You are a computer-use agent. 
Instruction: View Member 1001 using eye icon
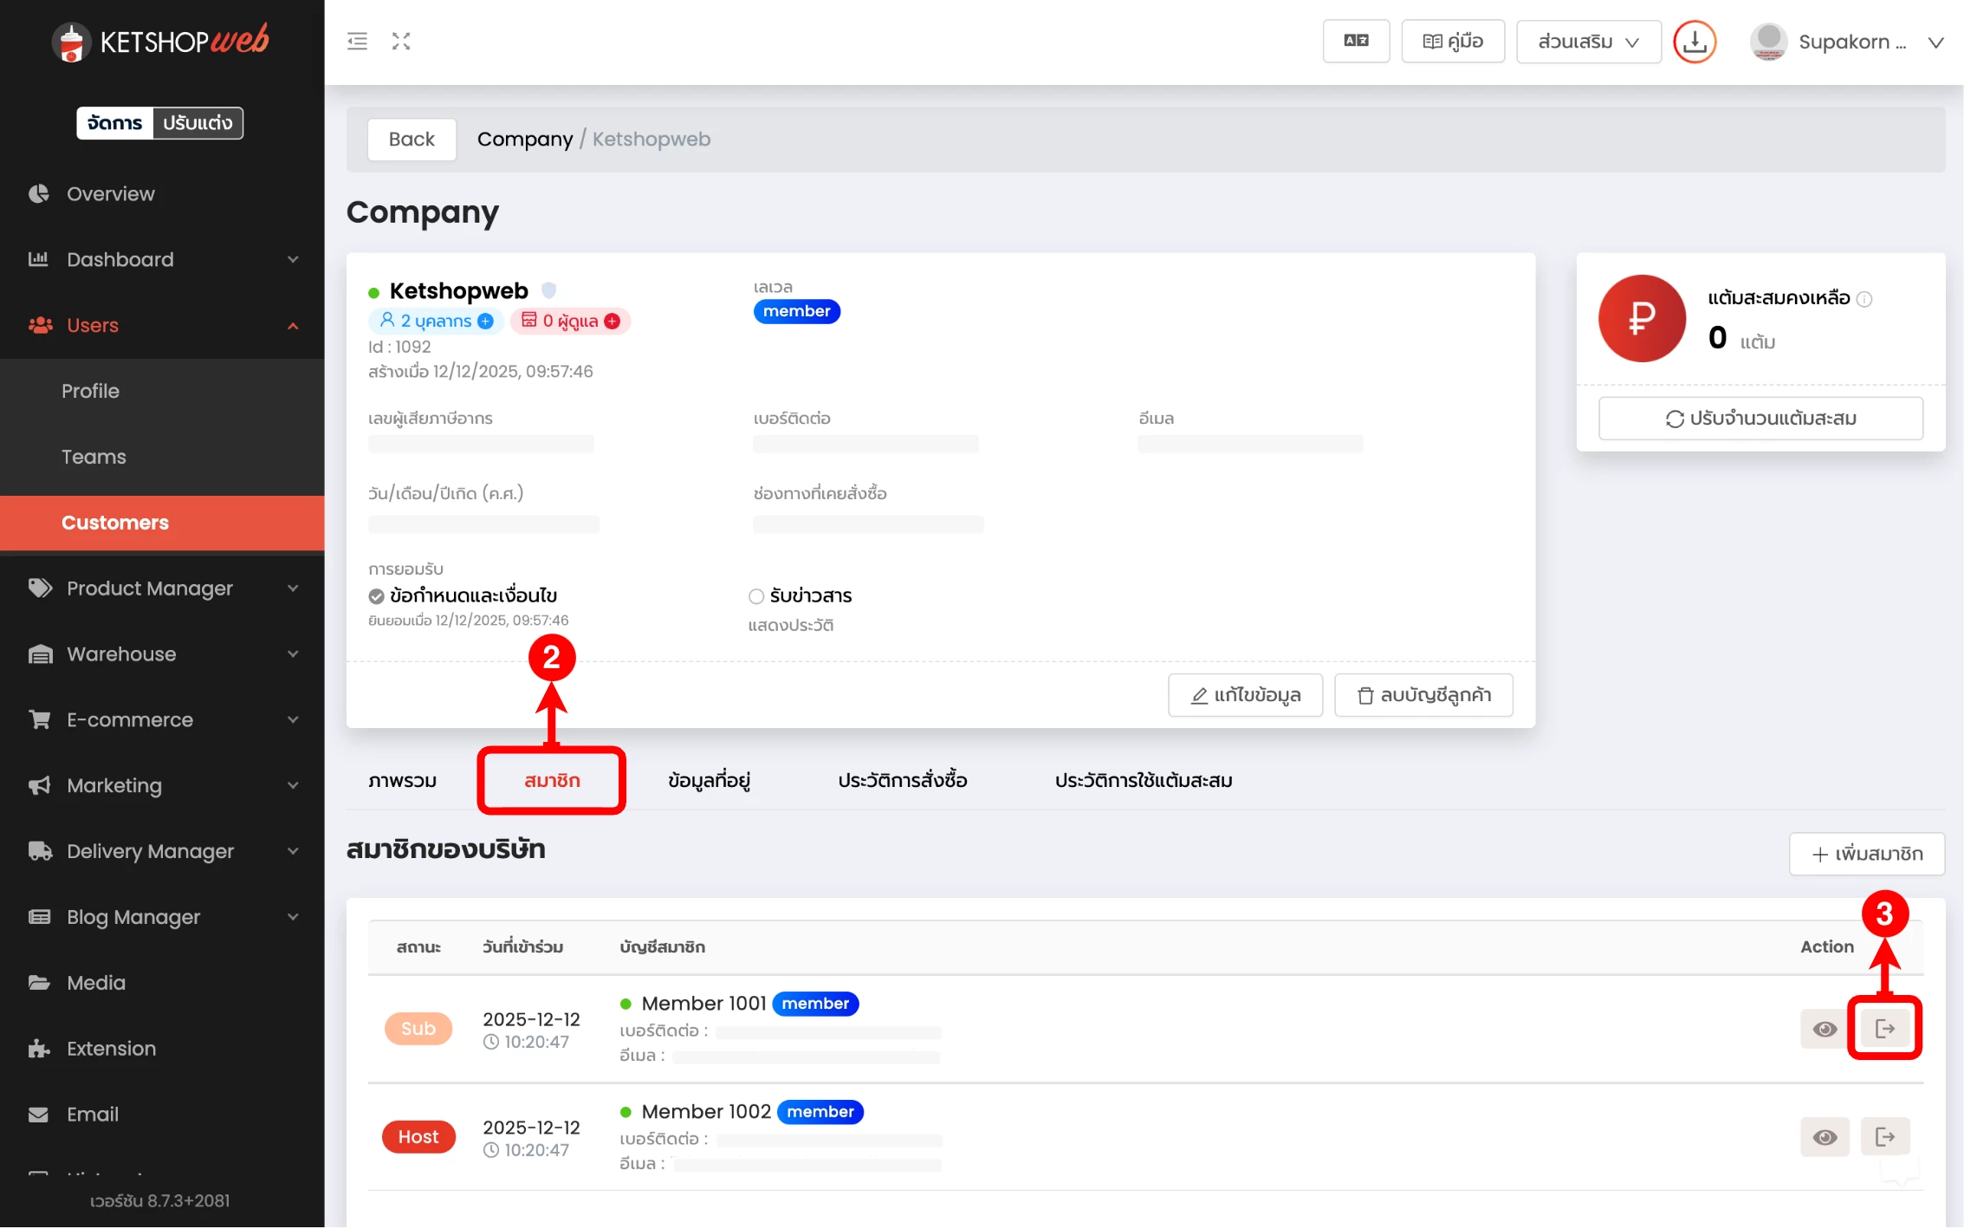1825,1029
